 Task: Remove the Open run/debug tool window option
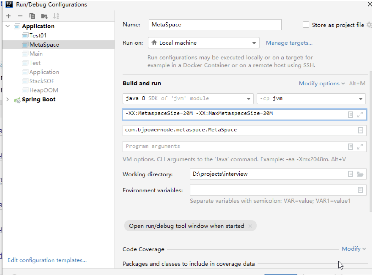(x=250, y=226)
